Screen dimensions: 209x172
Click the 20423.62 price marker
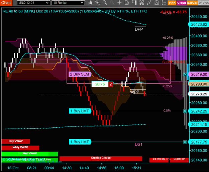pos(199,24)
